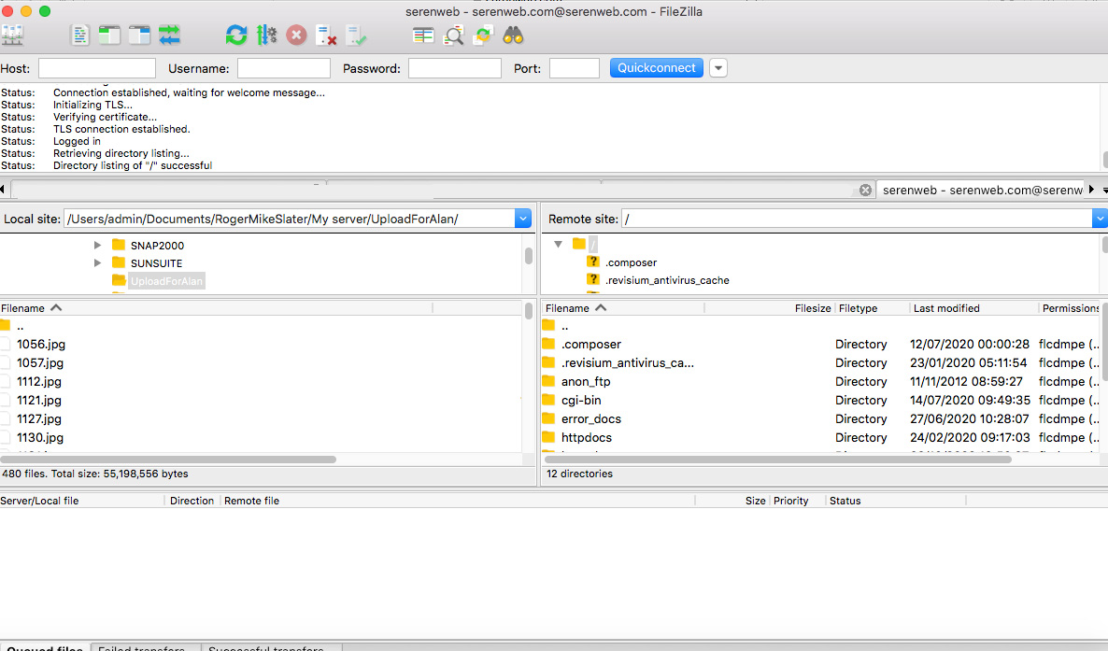Sort remote files by the Filename column
The image size is (1108, 651).
tap(623, 308)
